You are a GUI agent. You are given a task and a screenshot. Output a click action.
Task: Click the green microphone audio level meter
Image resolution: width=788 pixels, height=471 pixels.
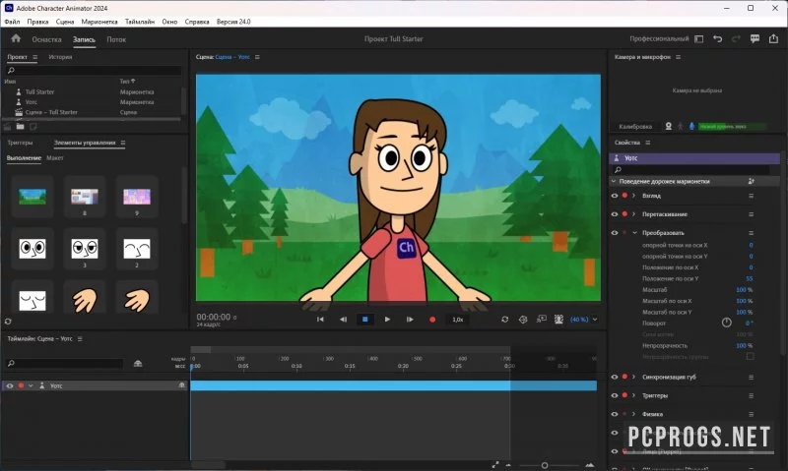tap(732, 127)
